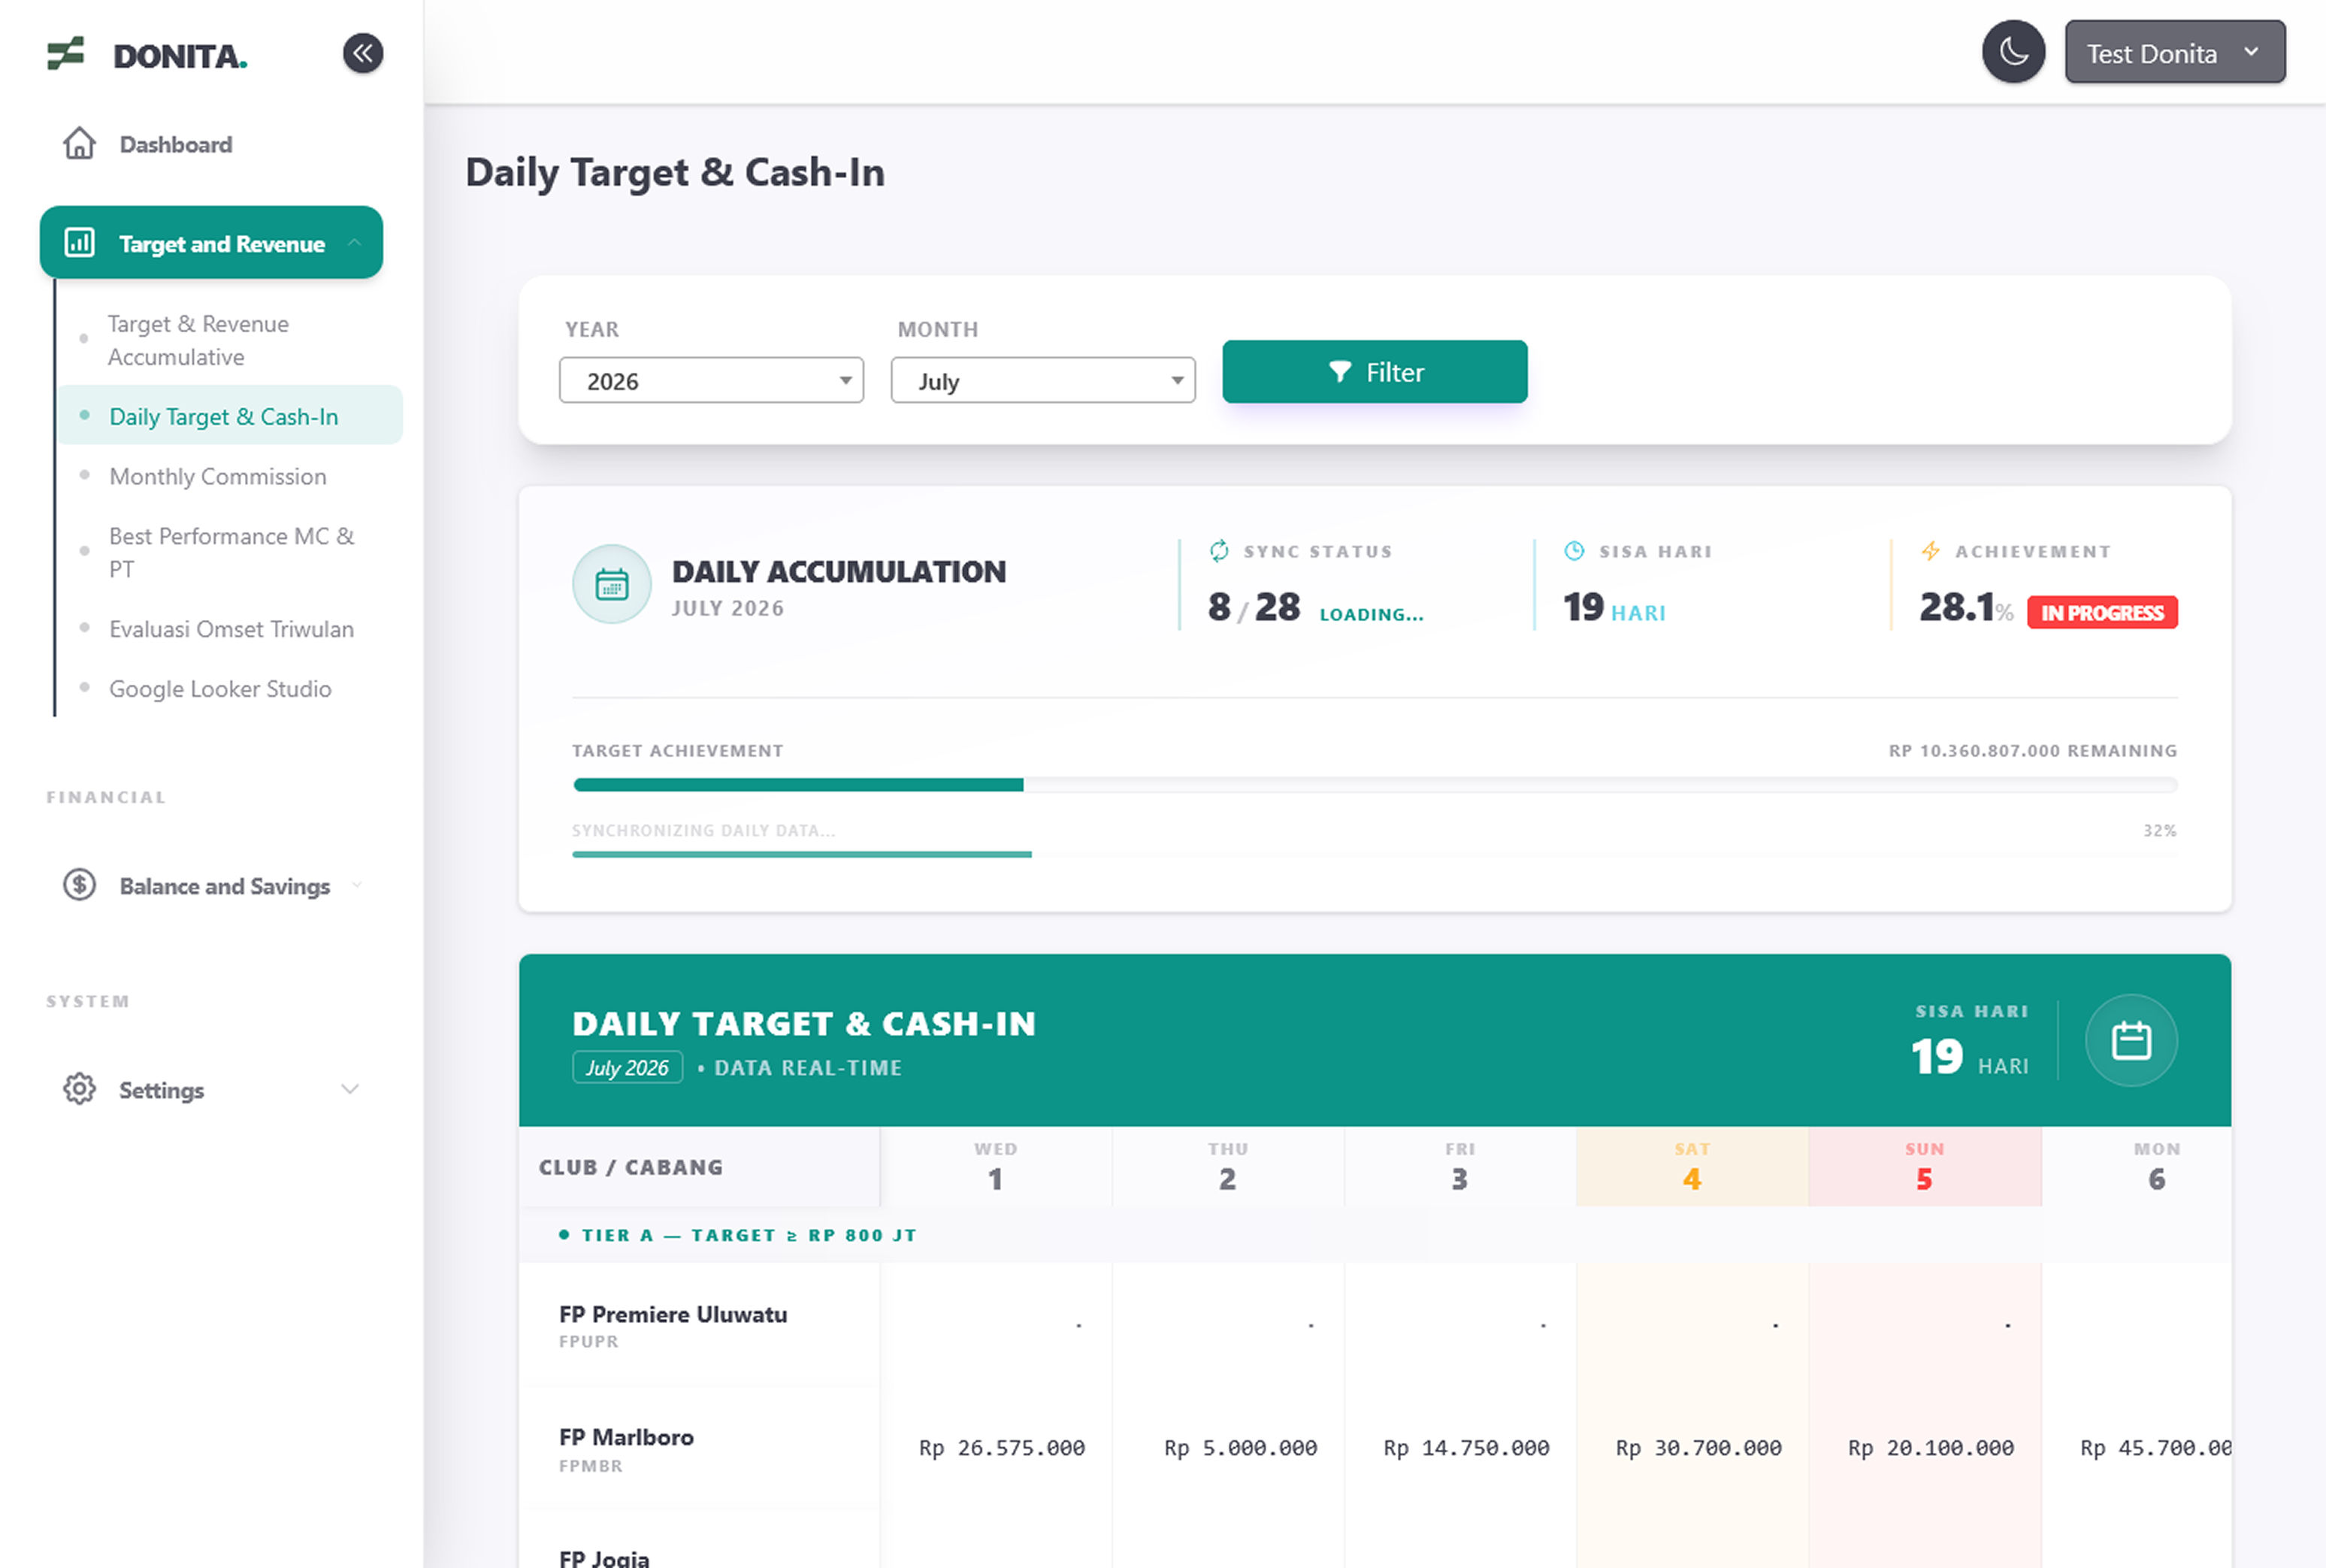
Task: Open the Year dropdown showing 2026
Action: tap(711, 381)
